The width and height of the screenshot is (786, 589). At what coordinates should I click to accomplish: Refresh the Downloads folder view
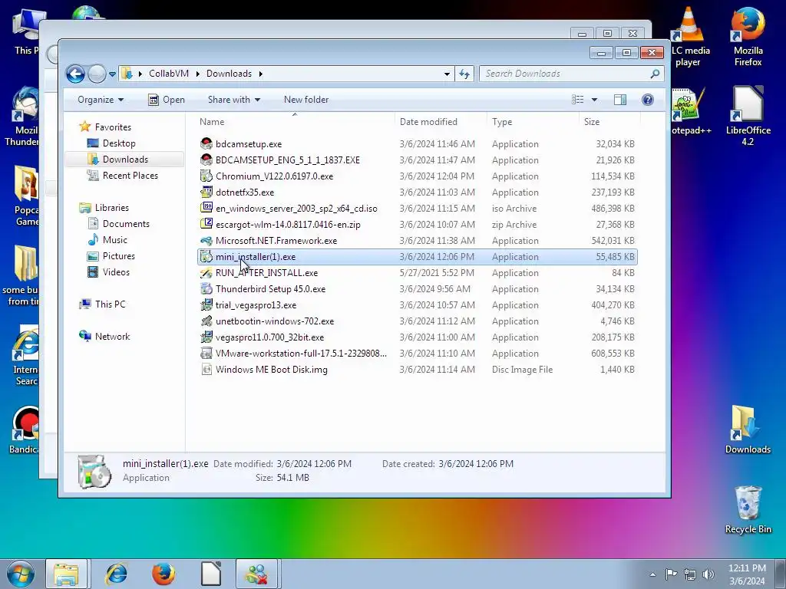pyautogui.click(x=464, y=74)
